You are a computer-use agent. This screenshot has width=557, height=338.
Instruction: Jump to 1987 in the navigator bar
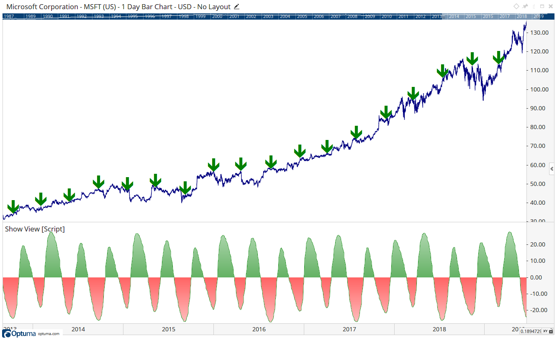coord(10,16)
